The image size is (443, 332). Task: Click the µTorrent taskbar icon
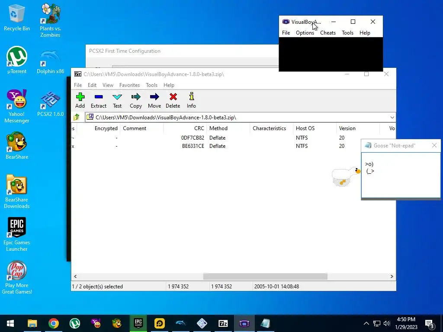tap(74, 323)
